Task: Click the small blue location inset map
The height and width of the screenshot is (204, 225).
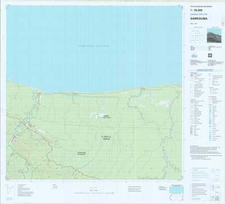Action: coord(176,192)
